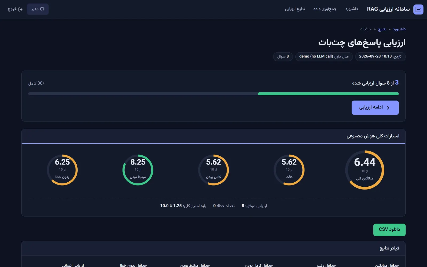Screen dimensions: 427x267
Task: Click the جزئیات breadcrumb text
Action: [x=366, y=29]
